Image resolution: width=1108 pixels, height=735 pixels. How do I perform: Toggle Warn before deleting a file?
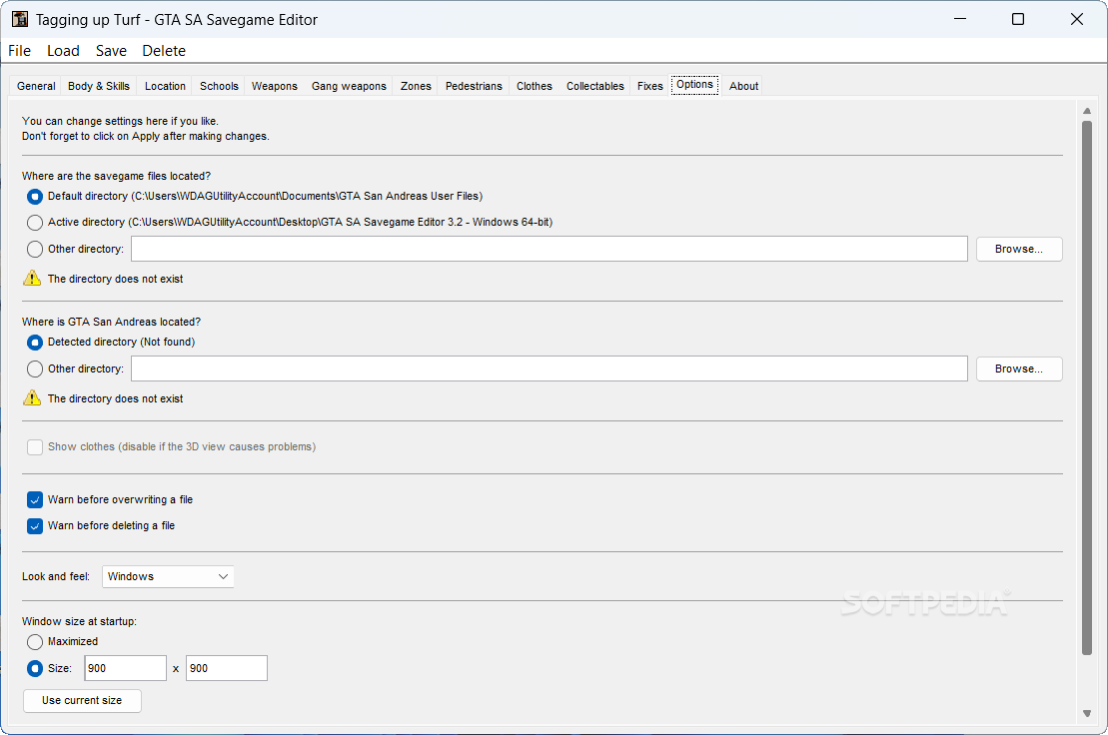[x=35, y=526]
